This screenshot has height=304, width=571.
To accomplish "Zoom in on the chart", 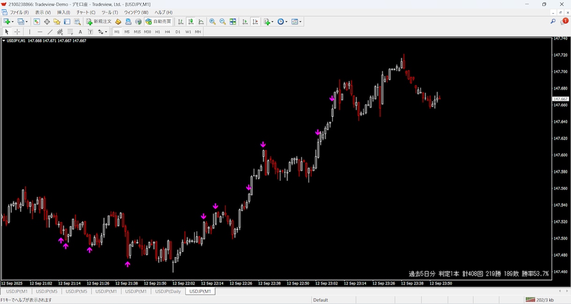I will click(x=212, y=22).
